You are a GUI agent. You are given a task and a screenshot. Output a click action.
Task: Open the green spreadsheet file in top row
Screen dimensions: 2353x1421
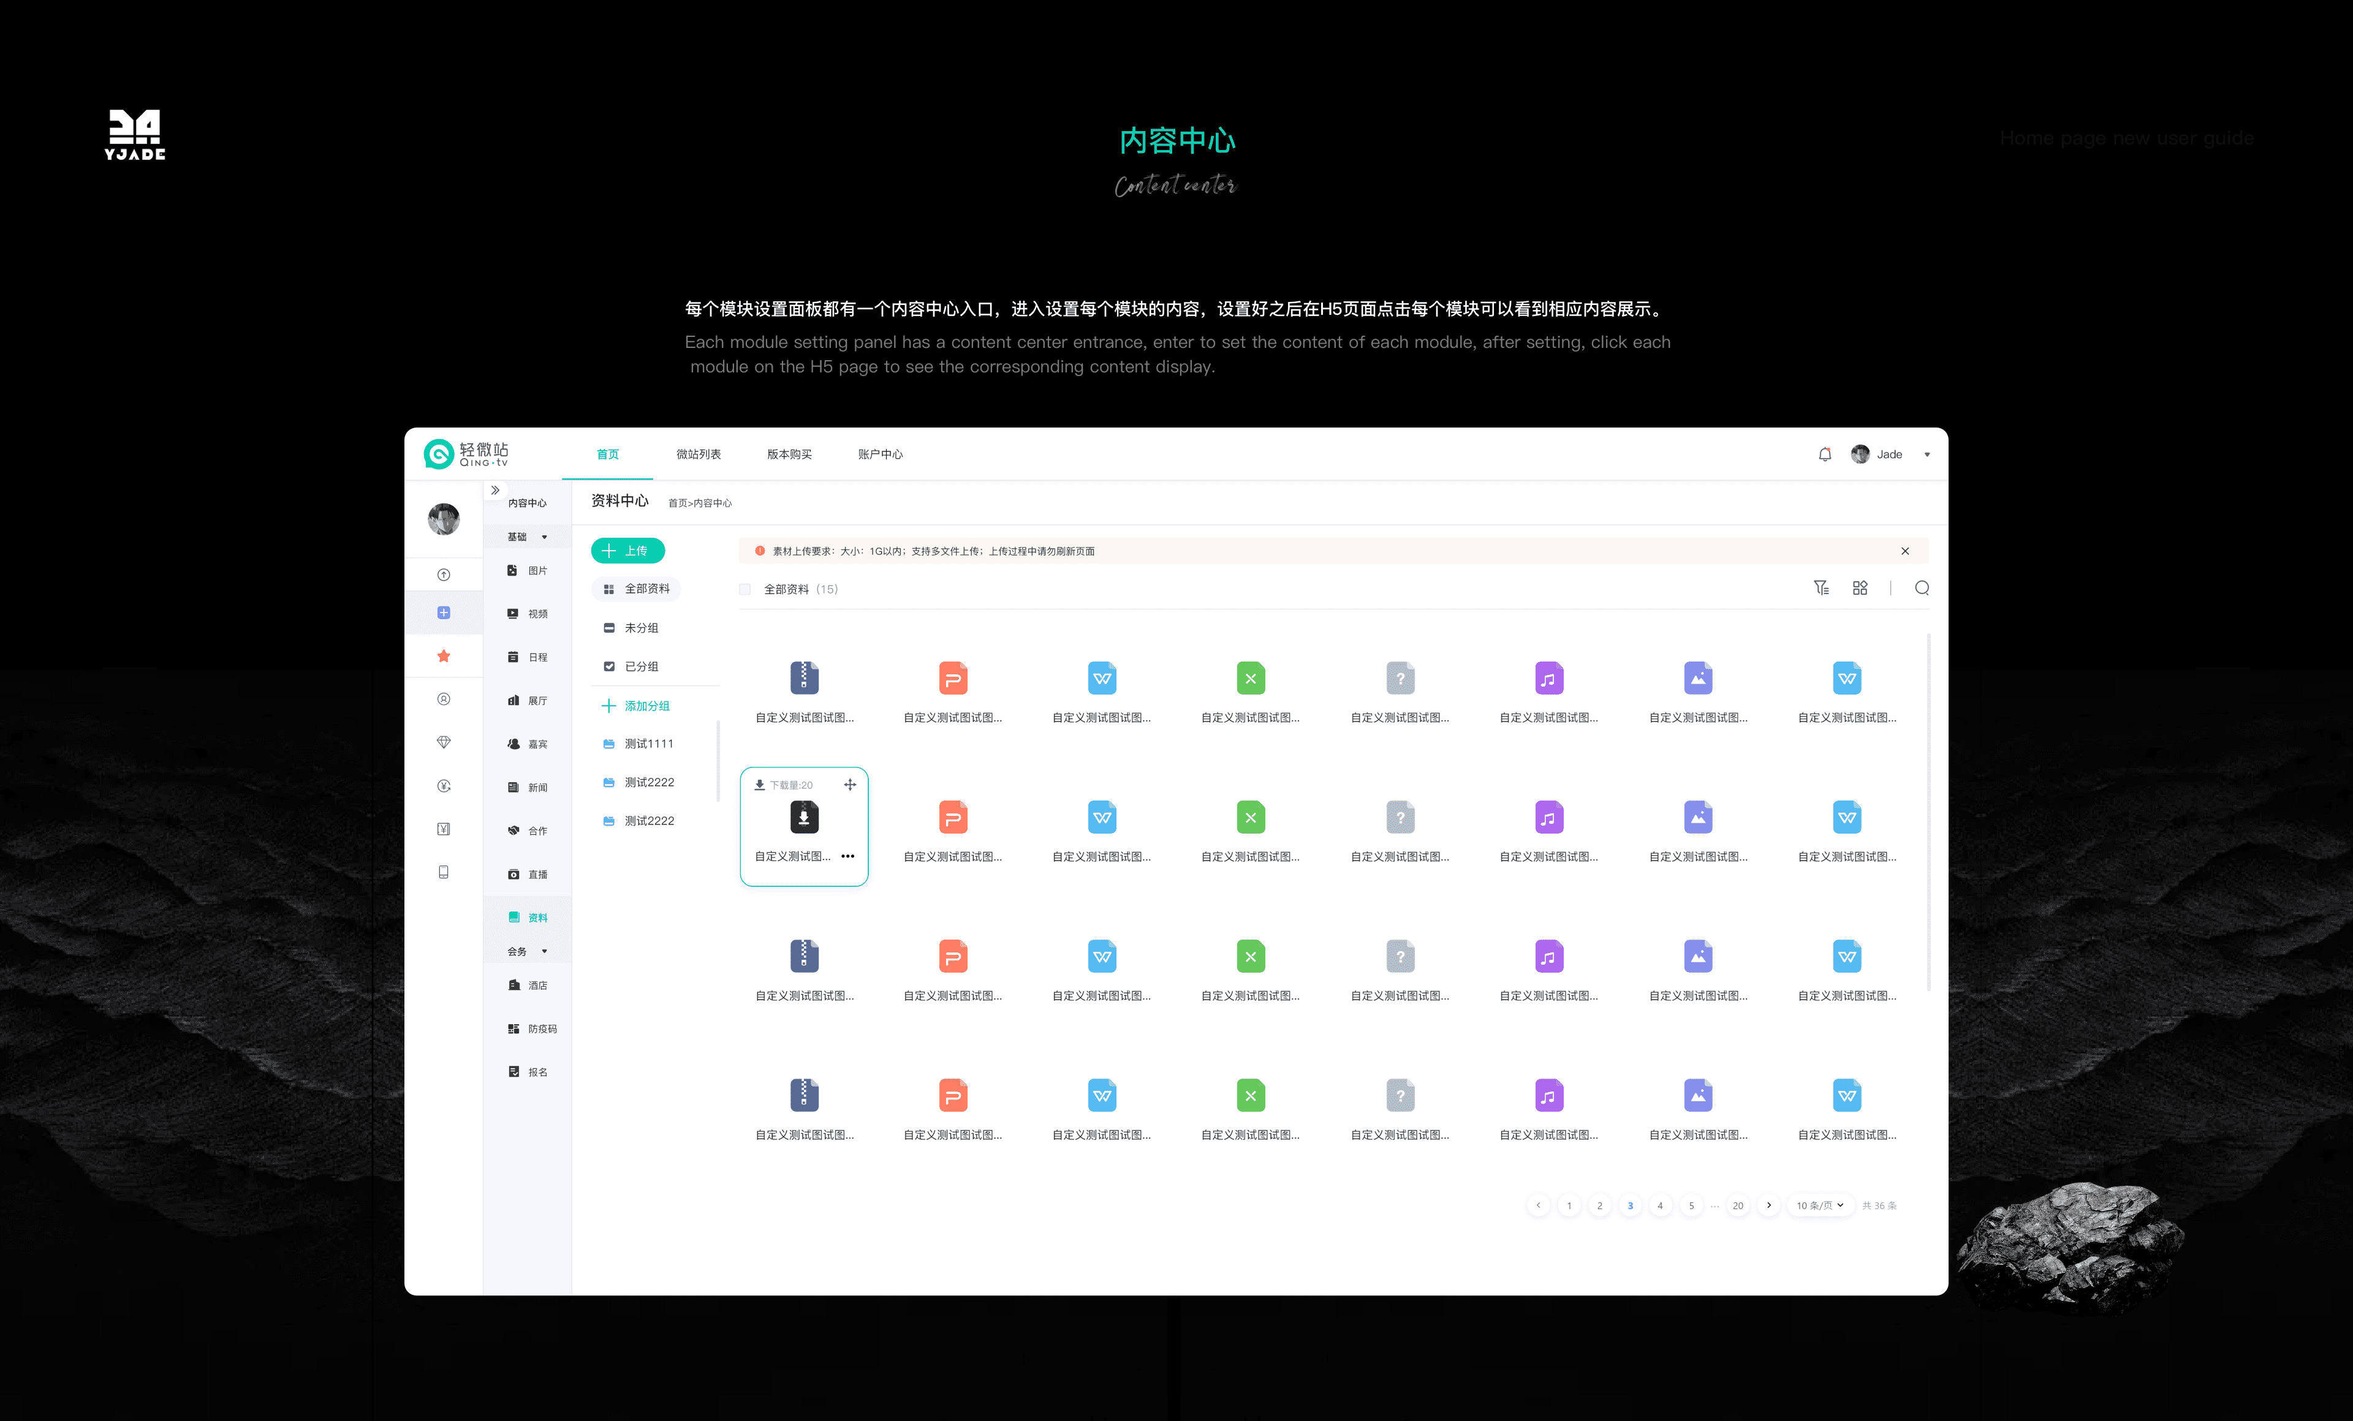[1250, 677]
